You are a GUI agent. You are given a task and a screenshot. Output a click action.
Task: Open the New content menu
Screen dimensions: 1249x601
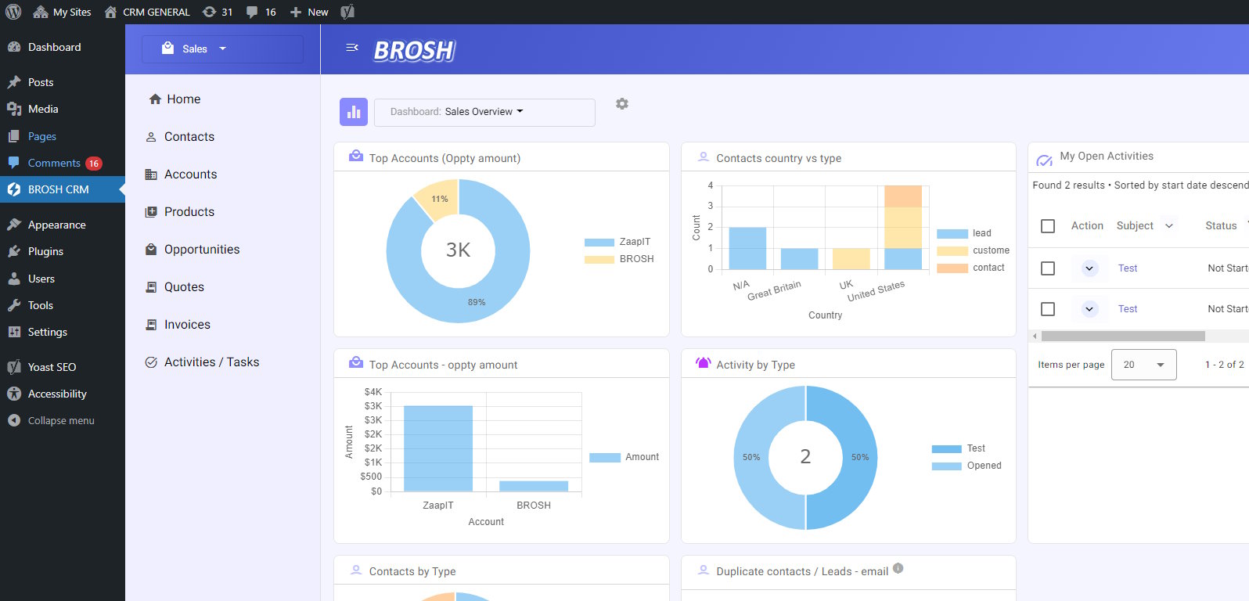309,12
